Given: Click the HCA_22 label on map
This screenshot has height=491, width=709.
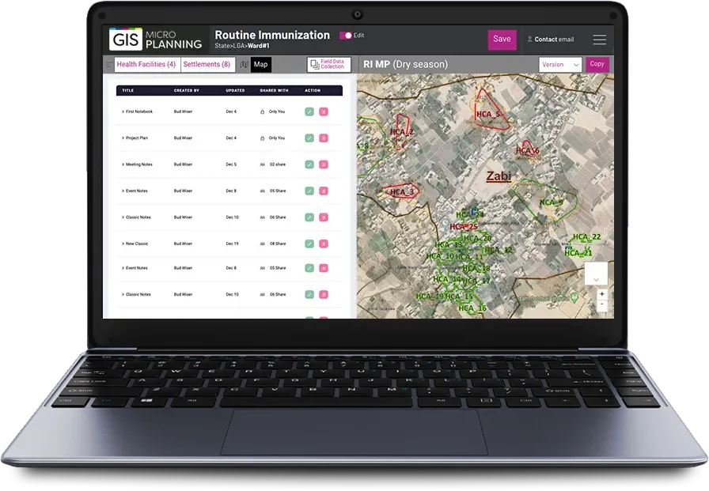Looking at the screenshot, I should point(586,236).
